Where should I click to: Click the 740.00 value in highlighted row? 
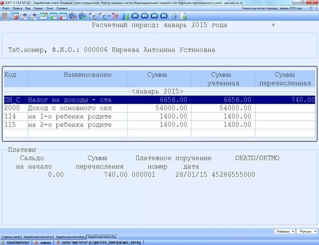(303, 100)
